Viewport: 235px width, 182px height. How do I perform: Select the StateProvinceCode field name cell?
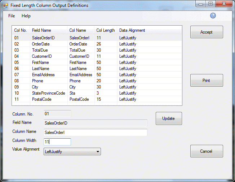click(49, 93)
